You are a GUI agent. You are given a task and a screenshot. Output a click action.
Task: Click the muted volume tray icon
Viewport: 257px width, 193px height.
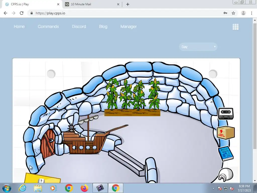click(x=232, y=188)
